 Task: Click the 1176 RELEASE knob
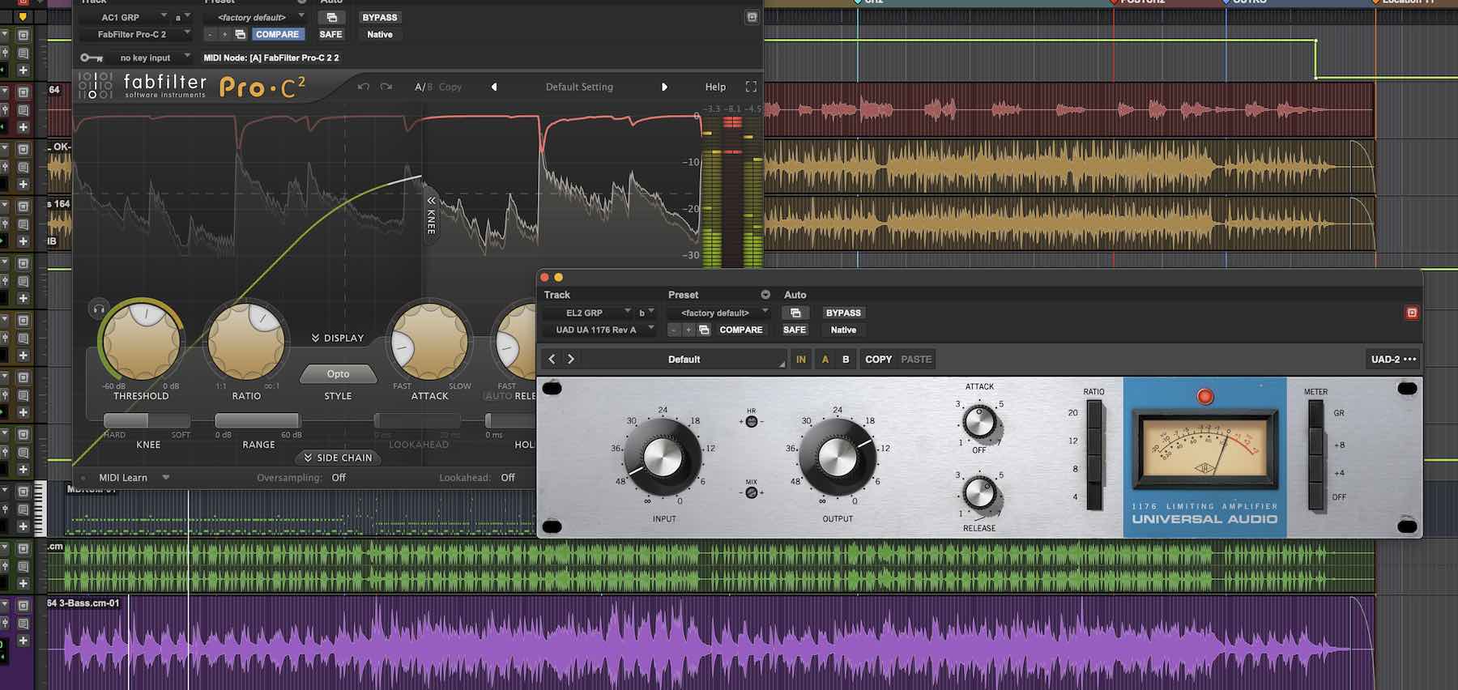coord(979,492)
